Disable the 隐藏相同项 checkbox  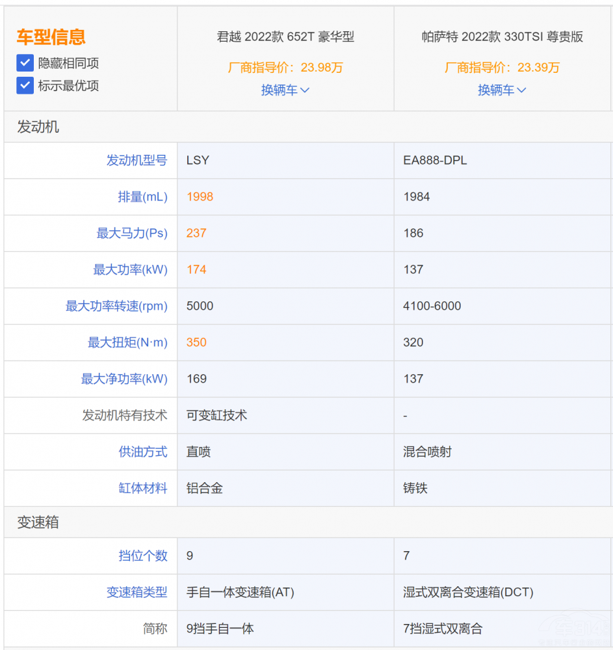pos(24,63)
